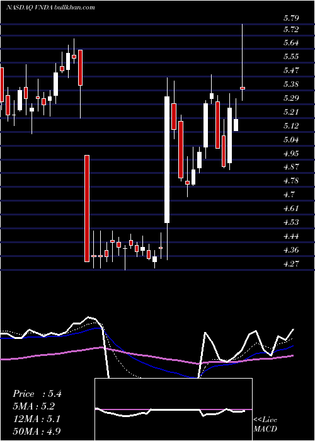Viewport: 315px width, 441px height.
Task: Click the 12MA : 5.1 readout
Action: [36, 418]
